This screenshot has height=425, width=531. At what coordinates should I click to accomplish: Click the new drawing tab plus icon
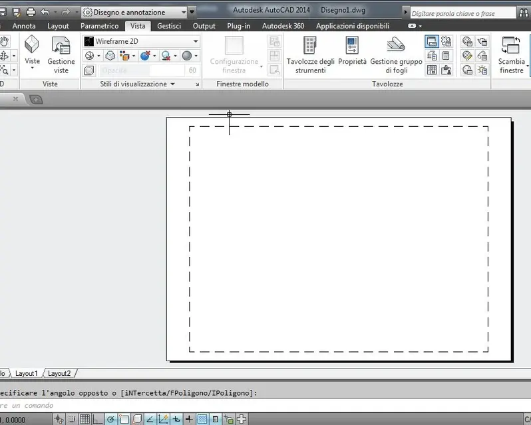click(36, 100)
